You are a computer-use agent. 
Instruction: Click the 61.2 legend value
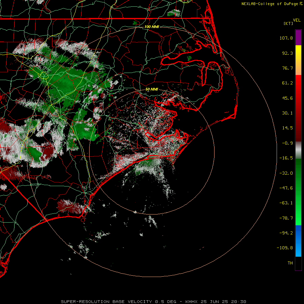[287, 83]
